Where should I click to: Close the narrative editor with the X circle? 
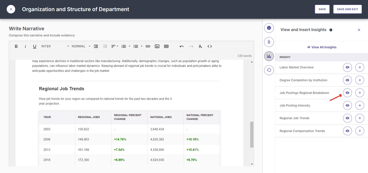click(11, 9)
